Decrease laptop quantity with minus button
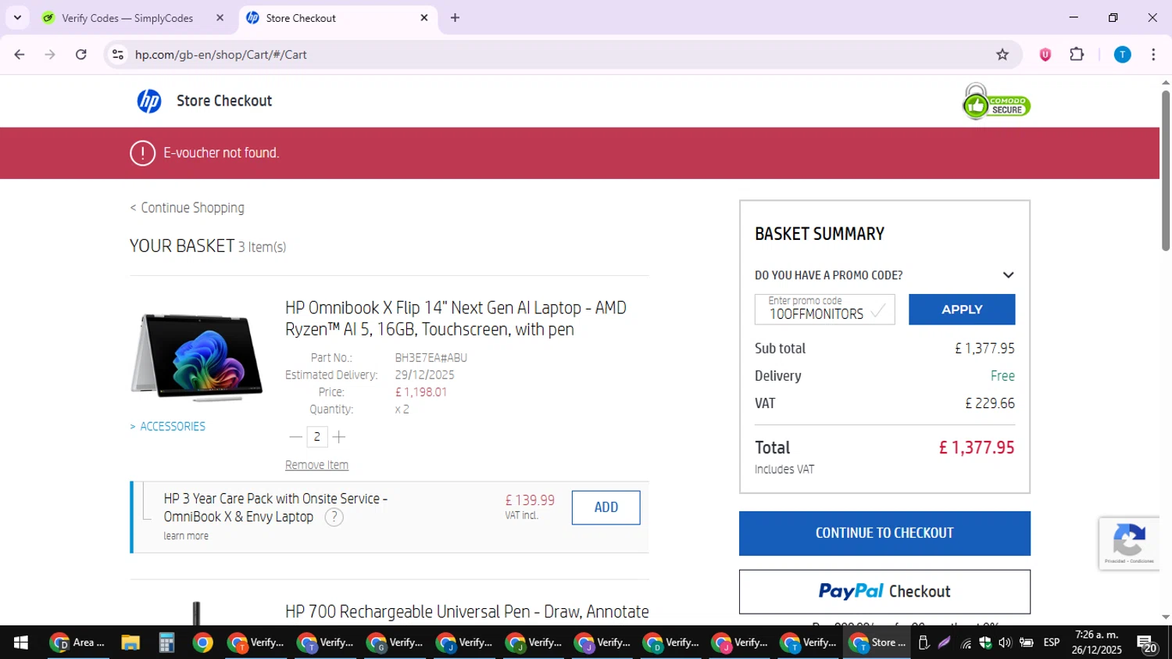Image resolution: width=1172 pixels, height=659 pixels. click(x=295, y=437)
